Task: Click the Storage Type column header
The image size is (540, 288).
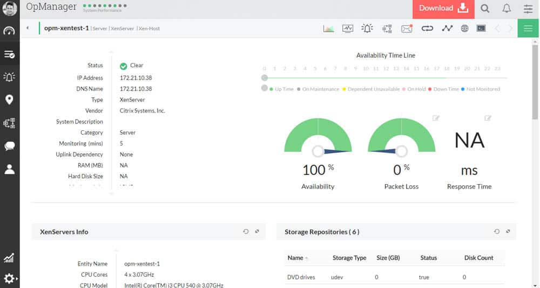Action: [x=349, y=258]
